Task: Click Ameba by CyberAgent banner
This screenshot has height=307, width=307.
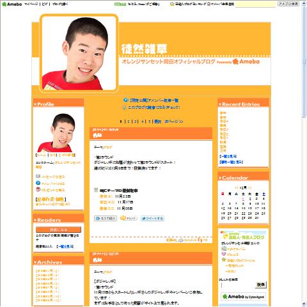Action: coord(243,297)
